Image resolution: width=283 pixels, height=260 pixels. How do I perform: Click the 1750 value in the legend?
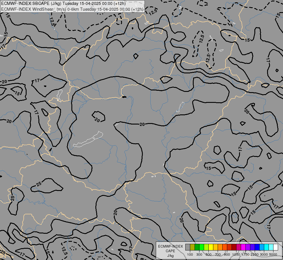pyautogui.click(x=245, y=255)
